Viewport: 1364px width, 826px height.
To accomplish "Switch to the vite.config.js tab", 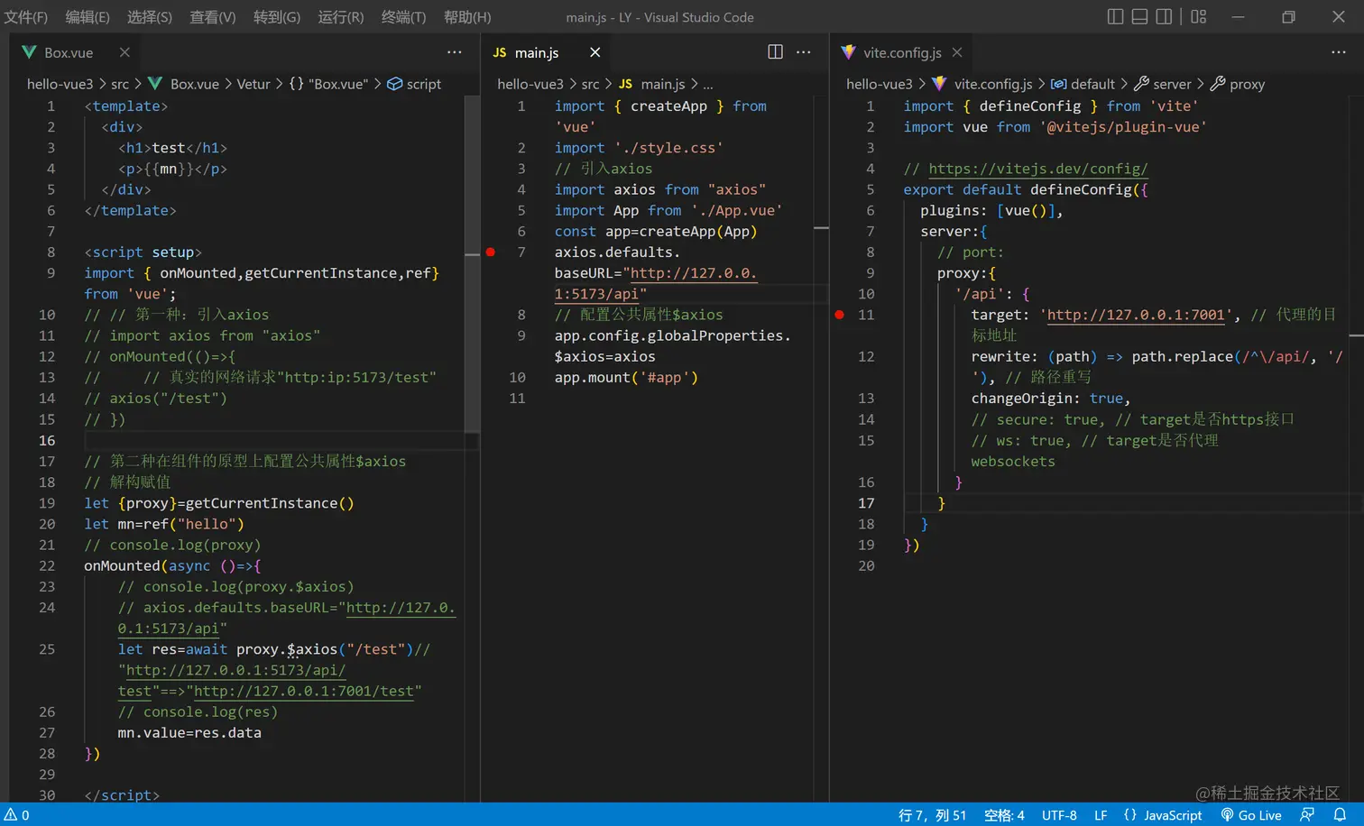I will [x=901, y=52].
